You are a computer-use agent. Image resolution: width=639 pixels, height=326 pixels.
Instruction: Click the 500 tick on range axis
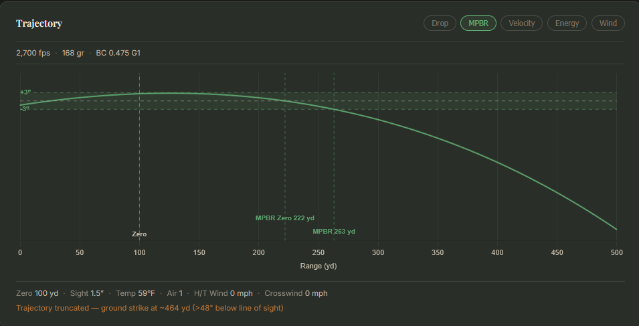click(x=617, y=252)
